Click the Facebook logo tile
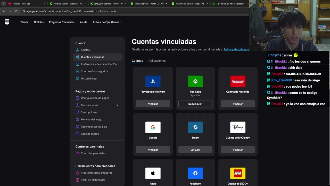Screen dimensions: 330x186 [195, 173]
